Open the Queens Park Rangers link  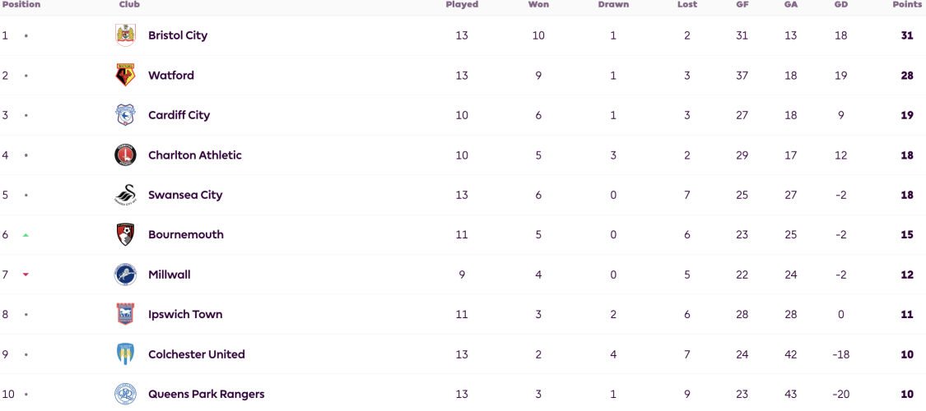(206, 394)
